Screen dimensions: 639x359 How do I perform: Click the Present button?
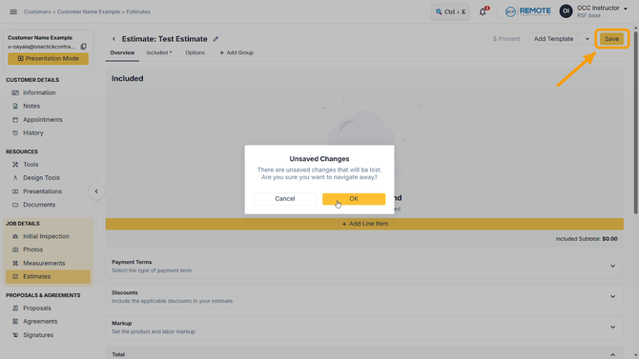coord(506,39)
